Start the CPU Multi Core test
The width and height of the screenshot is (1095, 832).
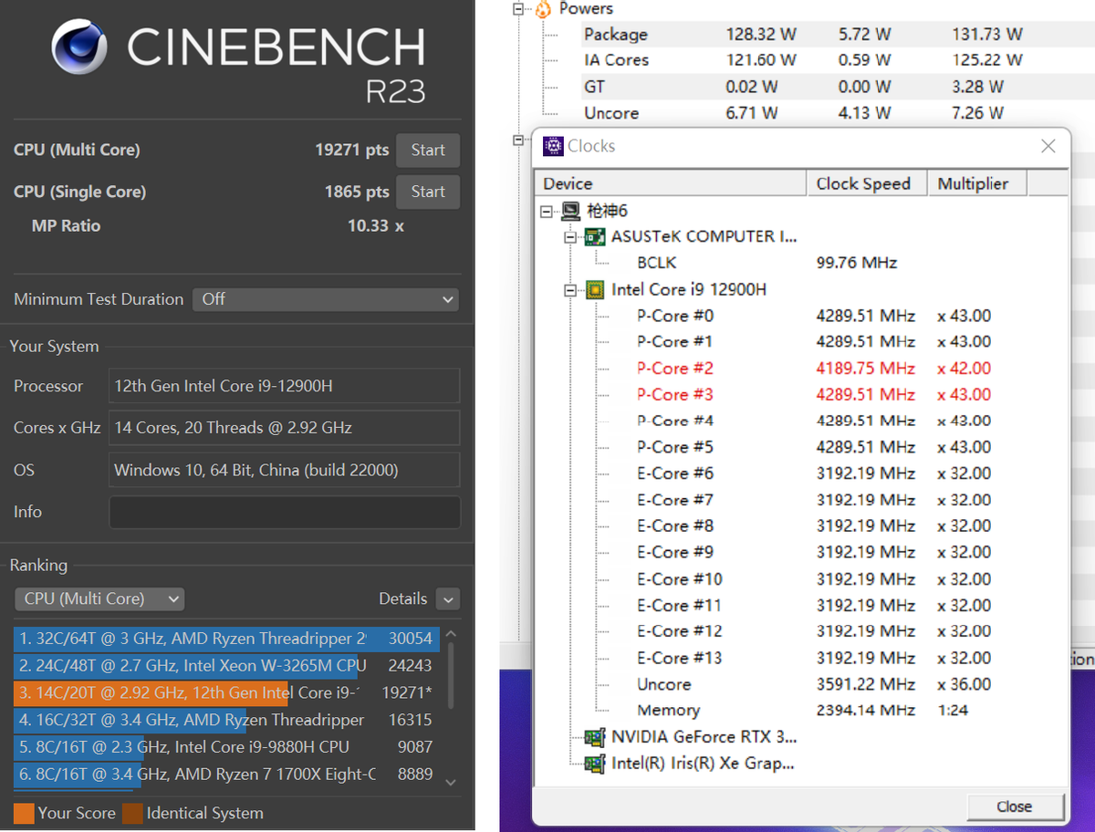tap(428, 151)
